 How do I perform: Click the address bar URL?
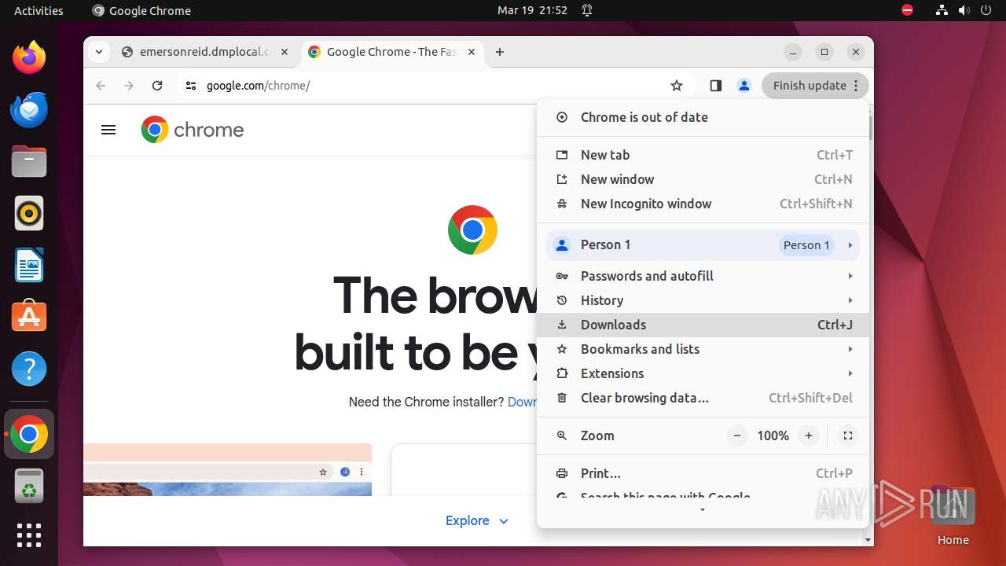259,86
